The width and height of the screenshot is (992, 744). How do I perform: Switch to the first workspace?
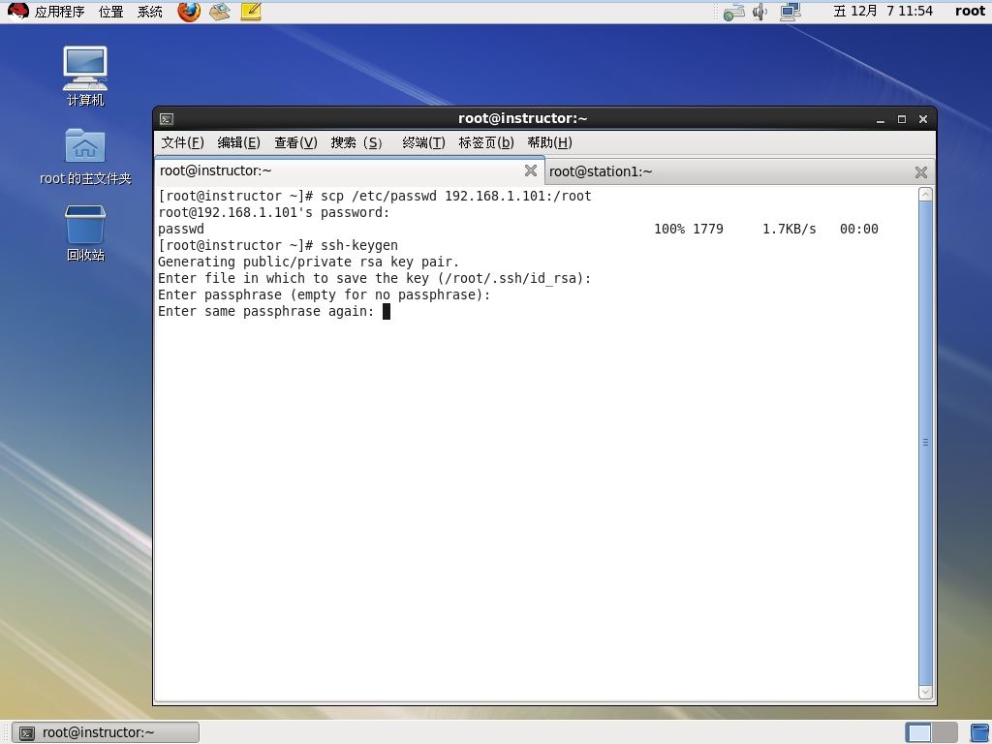(x=918, y=732)
